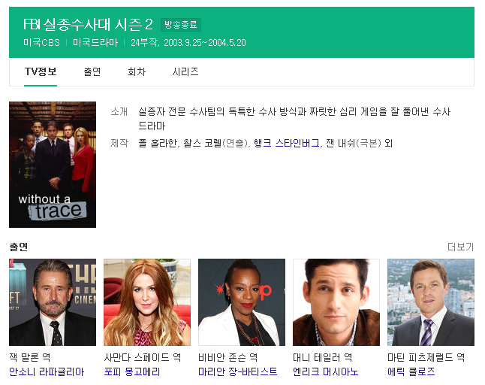Click the name 폴 홀라한 in credits
485x385 pixels.
pos(158,143)
